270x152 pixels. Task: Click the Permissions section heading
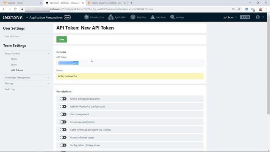pyautogui.click(x=64, y=92)
